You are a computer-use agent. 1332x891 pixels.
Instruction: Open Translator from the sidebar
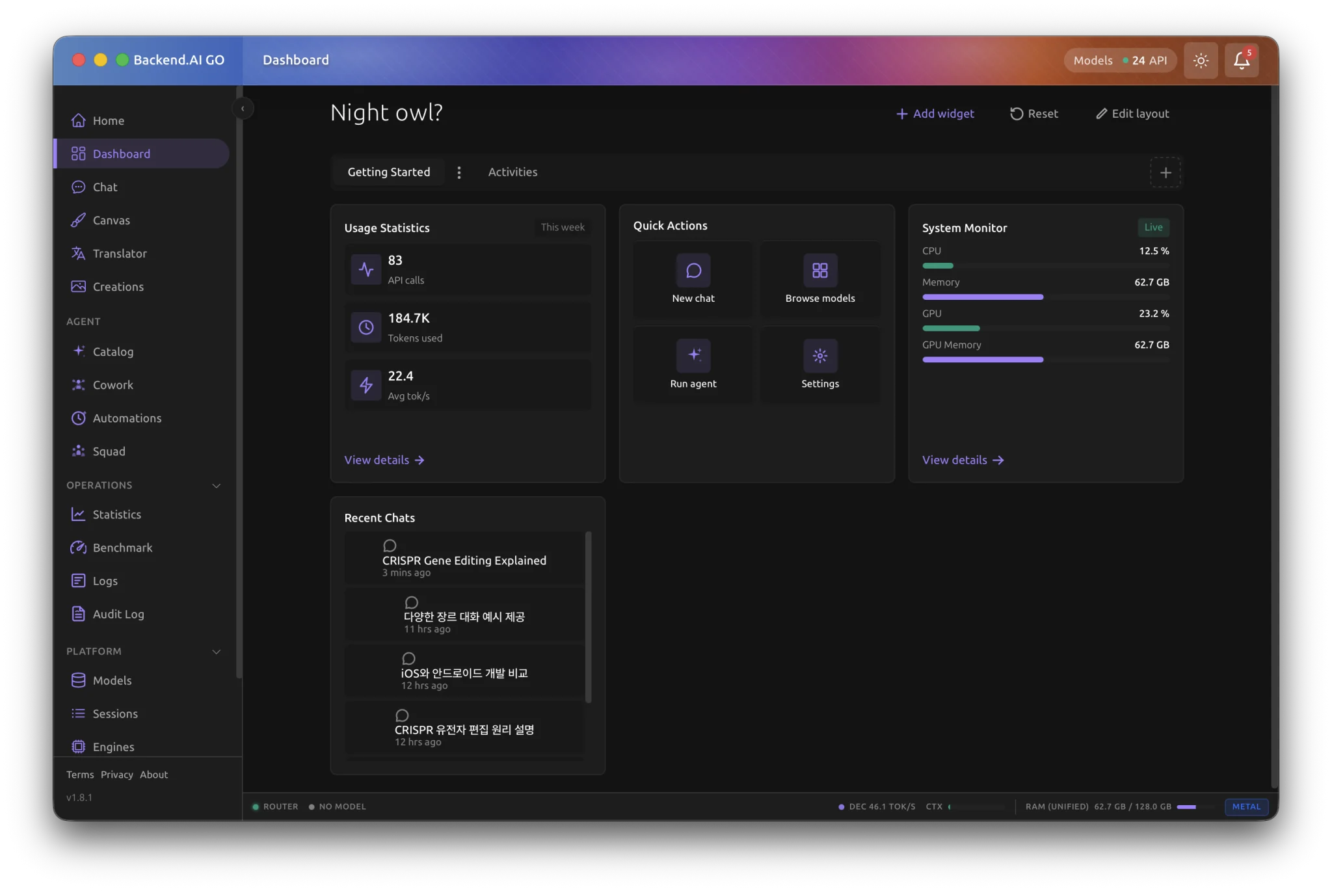pyautogui.click(x=142, y=253)
